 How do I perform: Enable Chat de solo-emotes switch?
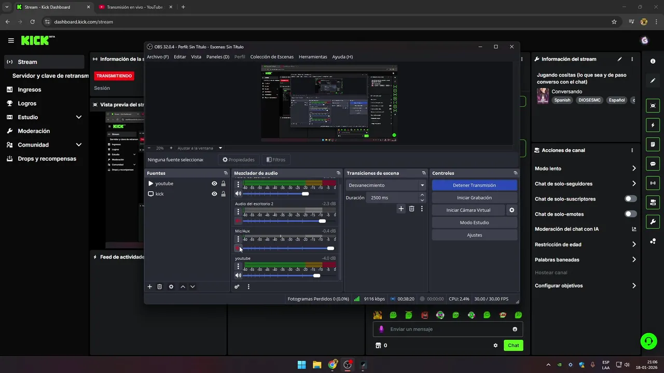(x=631, y=214)
